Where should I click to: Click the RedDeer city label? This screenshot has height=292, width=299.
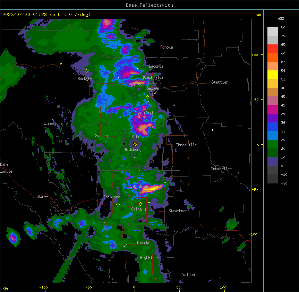tap(153, 88)
